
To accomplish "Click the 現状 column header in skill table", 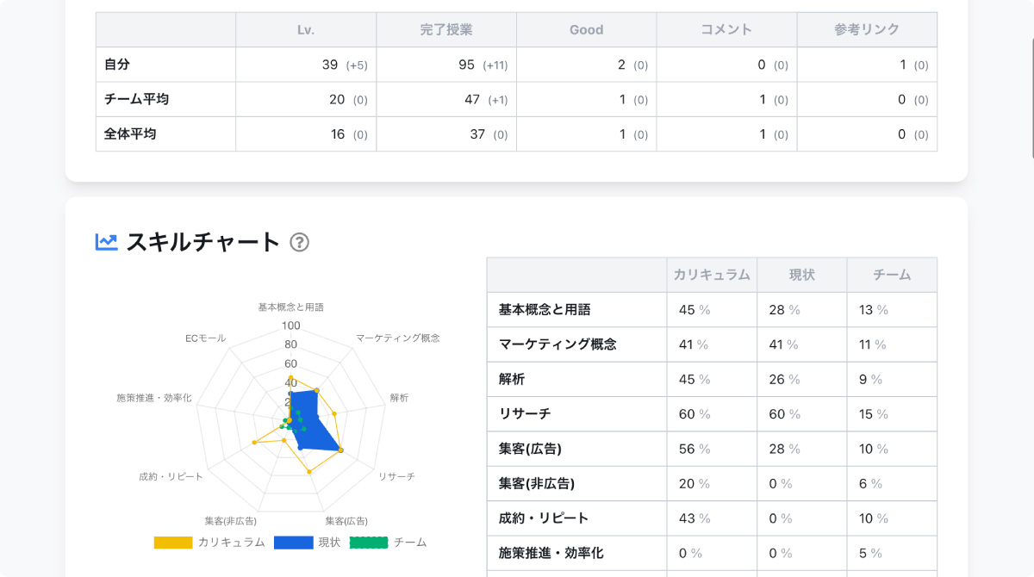I will pyautogui.click(x=802, y=275).
